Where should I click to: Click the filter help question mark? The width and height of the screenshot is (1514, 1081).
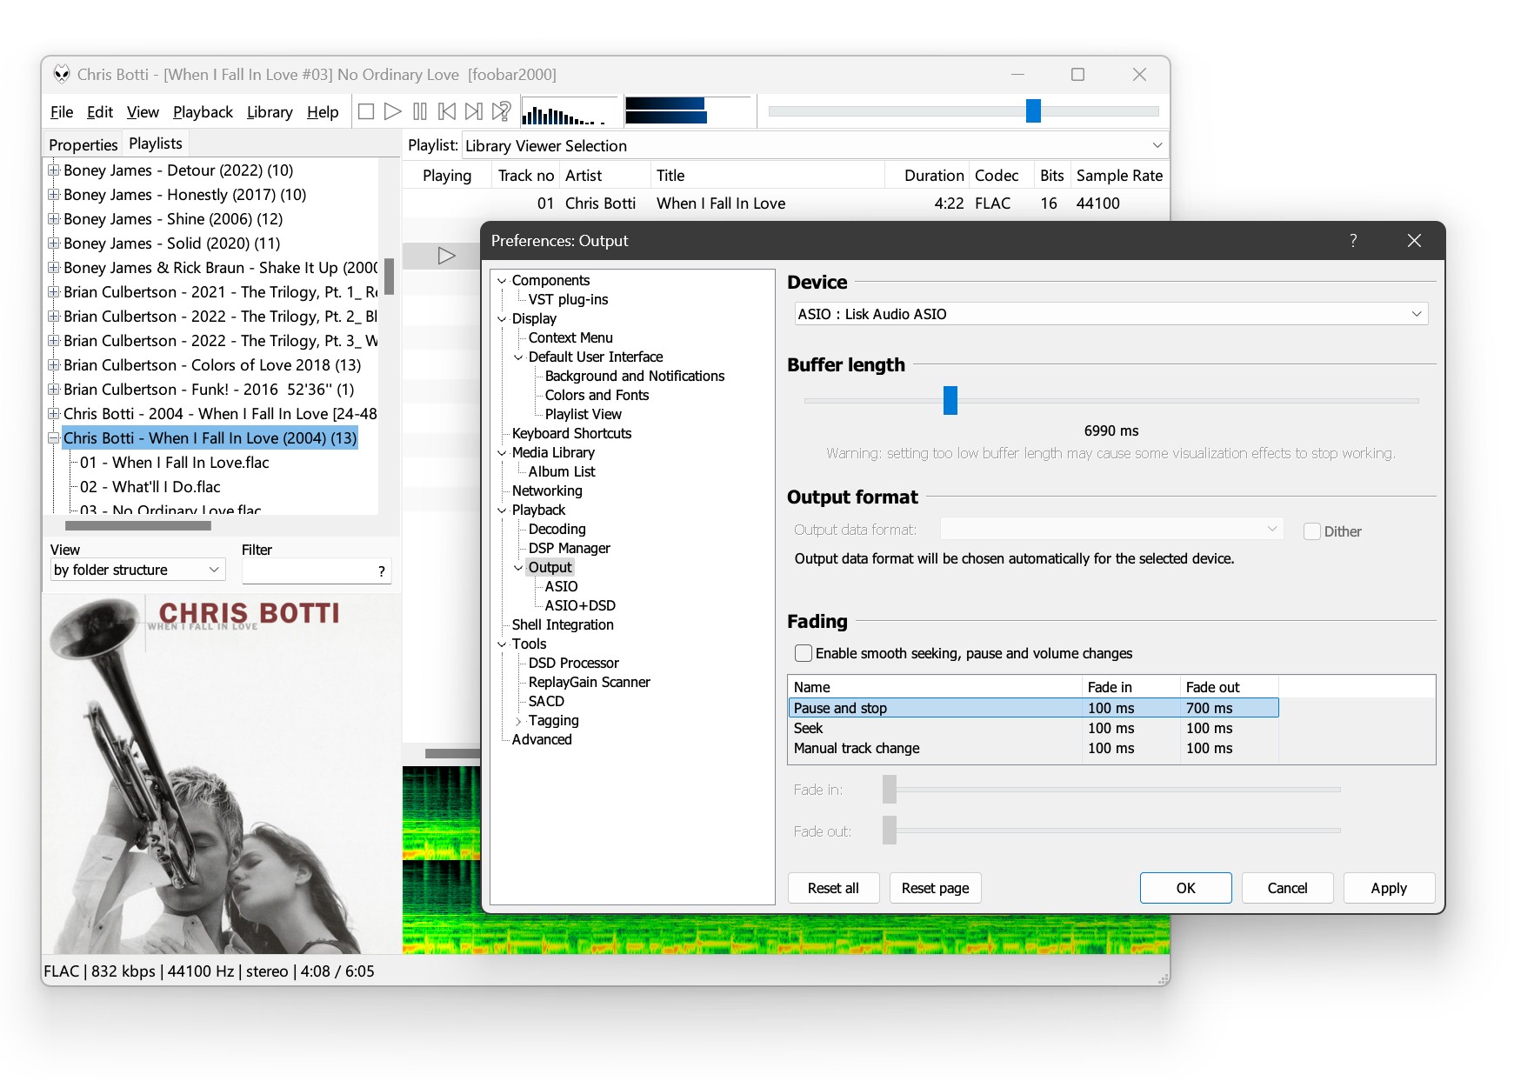click(x=382, y=571)
